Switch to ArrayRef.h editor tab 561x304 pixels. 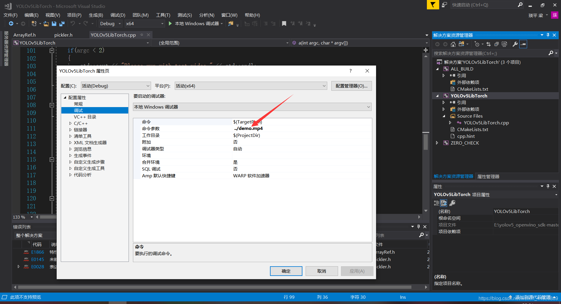click(x=25, y=35)
